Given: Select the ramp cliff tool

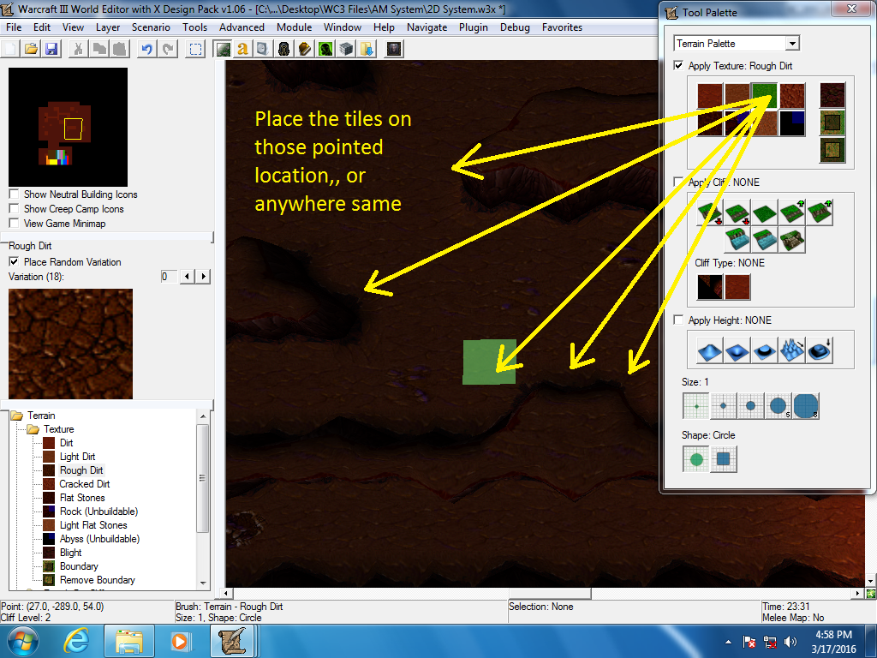Looking at the screenshot, I should point(792,240).
